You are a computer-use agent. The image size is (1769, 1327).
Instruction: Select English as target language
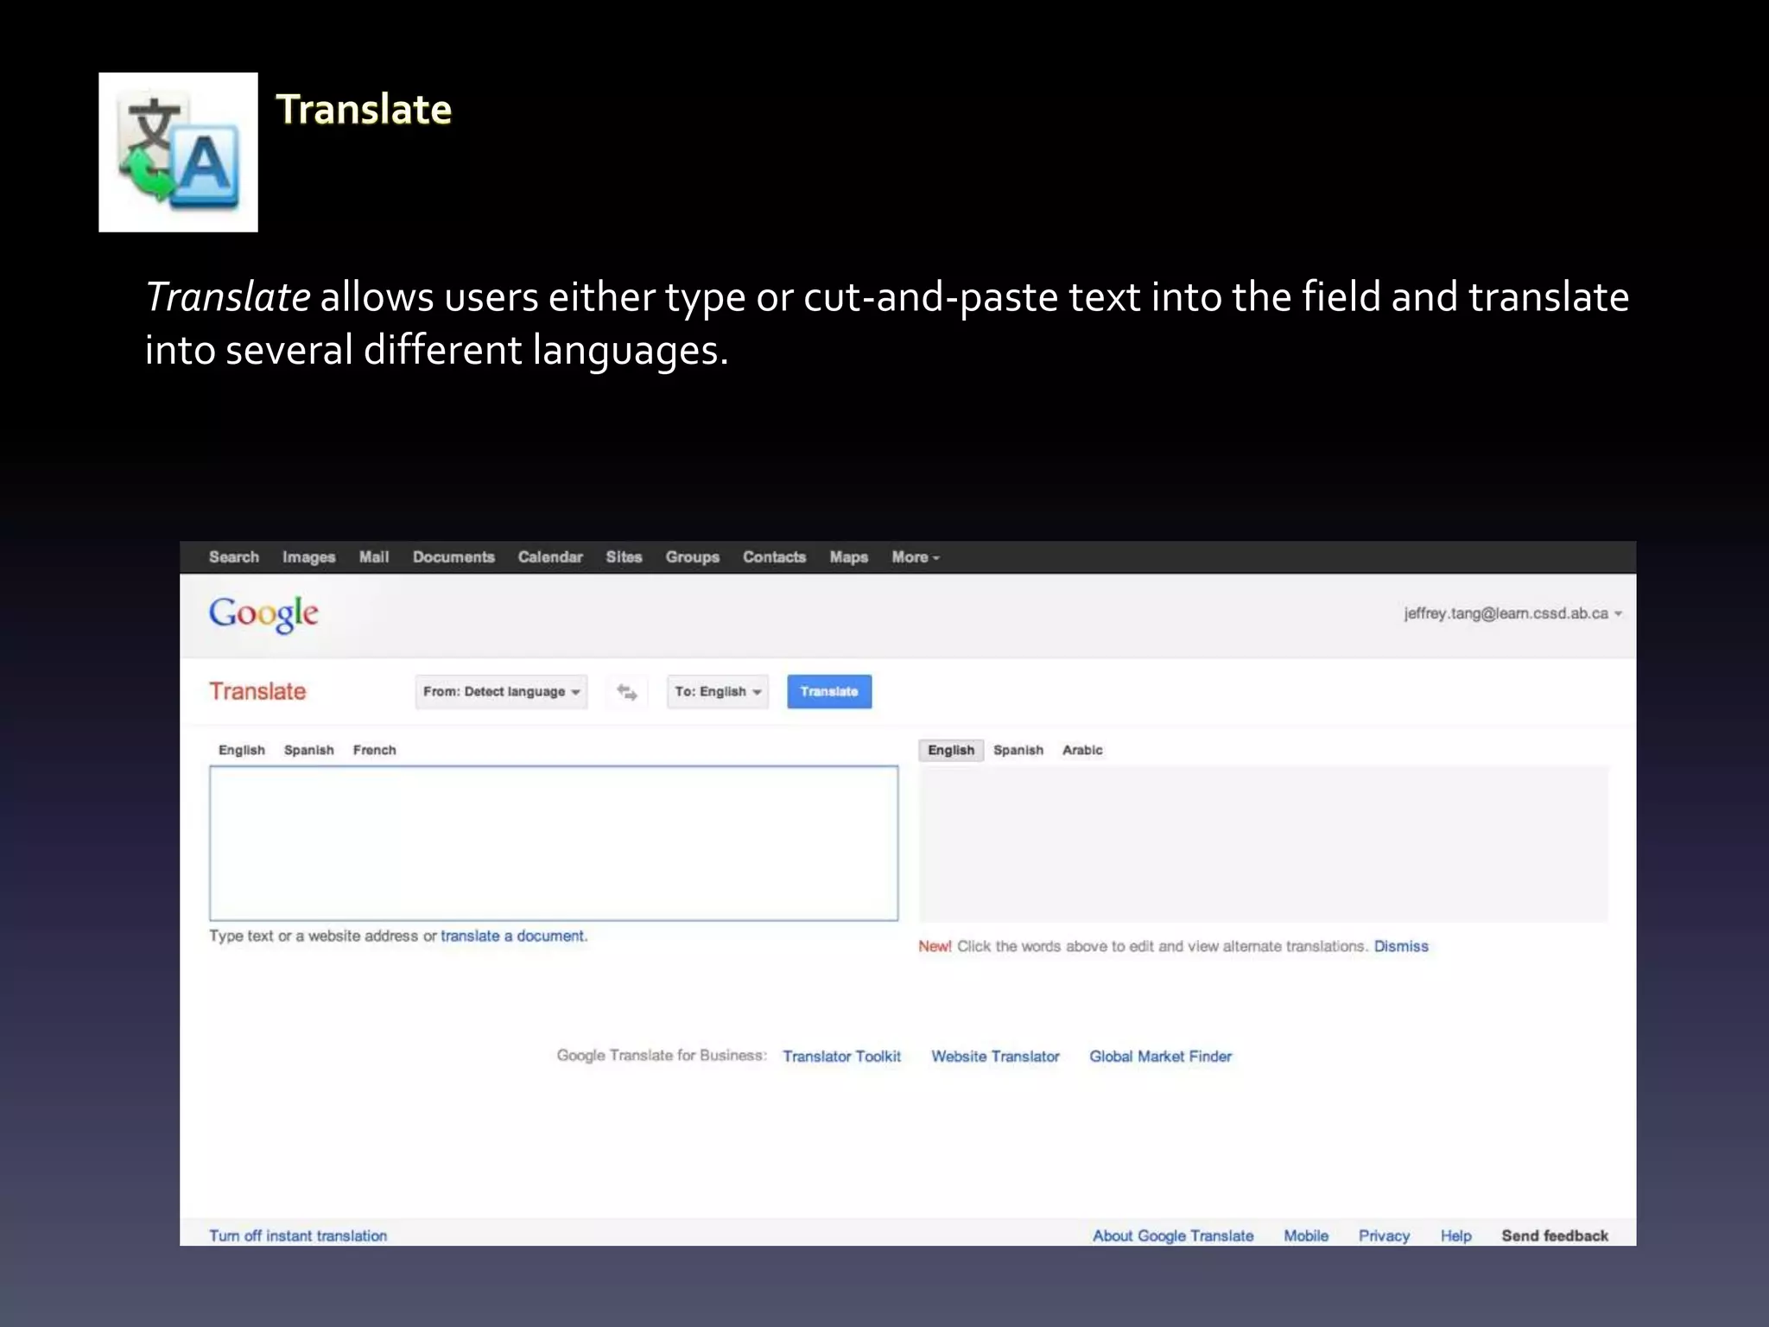point(951,750)
